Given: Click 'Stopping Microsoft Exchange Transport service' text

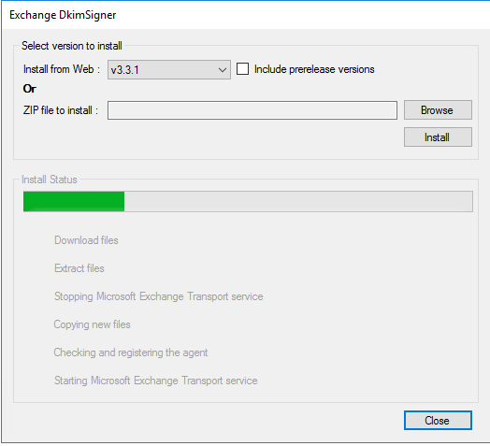Looking at the screenshot, I should pos(159,296).
